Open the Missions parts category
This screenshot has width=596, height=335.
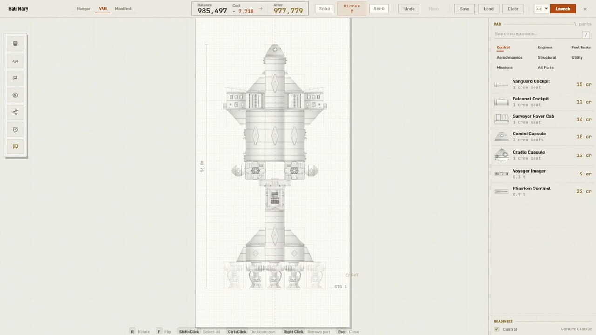(x=504, y=67)
